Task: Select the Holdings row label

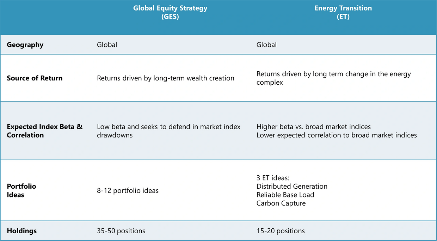Action: point(21,231)
